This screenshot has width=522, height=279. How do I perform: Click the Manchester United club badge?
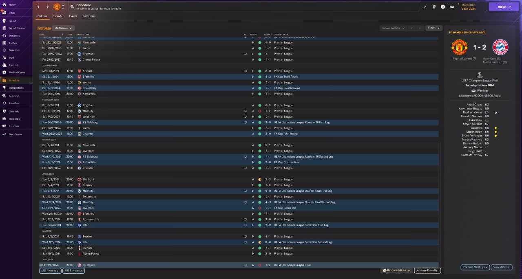point(57,7)
